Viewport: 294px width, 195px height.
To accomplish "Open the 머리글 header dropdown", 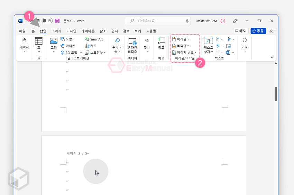I will coord(181,39).
